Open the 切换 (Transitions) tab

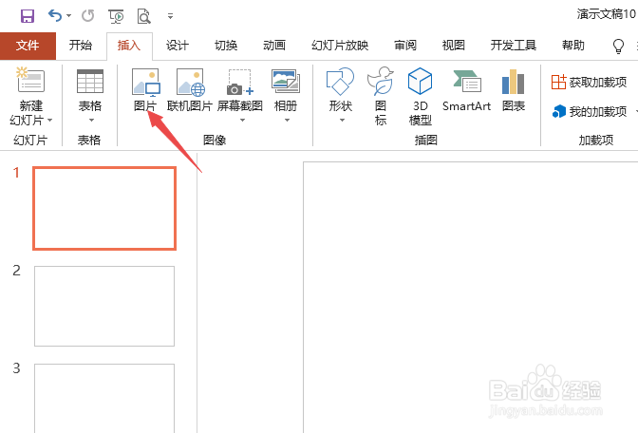click(x=226, y=46)
